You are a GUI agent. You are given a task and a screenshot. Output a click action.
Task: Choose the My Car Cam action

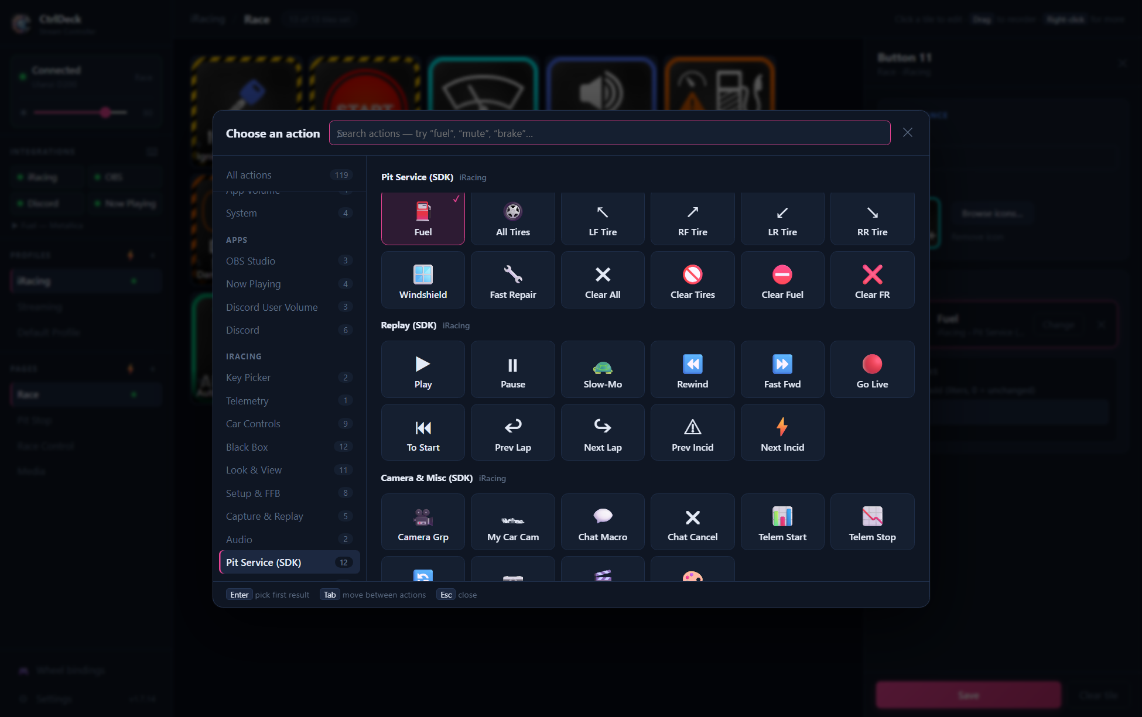513,522
